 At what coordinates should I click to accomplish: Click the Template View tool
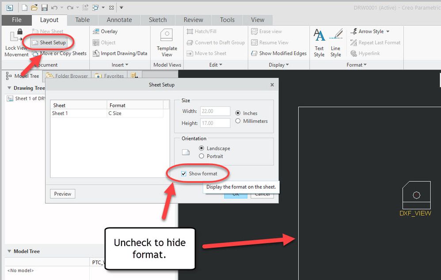click(167, 43)
